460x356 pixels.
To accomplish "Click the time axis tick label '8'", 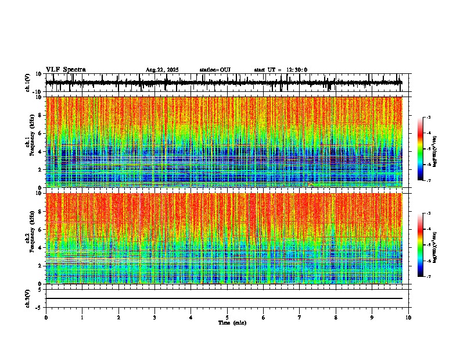I will coord(336,318).
